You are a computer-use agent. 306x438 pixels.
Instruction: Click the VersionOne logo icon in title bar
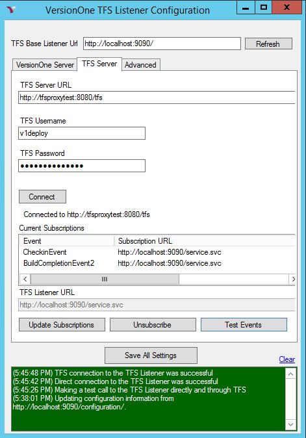[x=11, y=10]
